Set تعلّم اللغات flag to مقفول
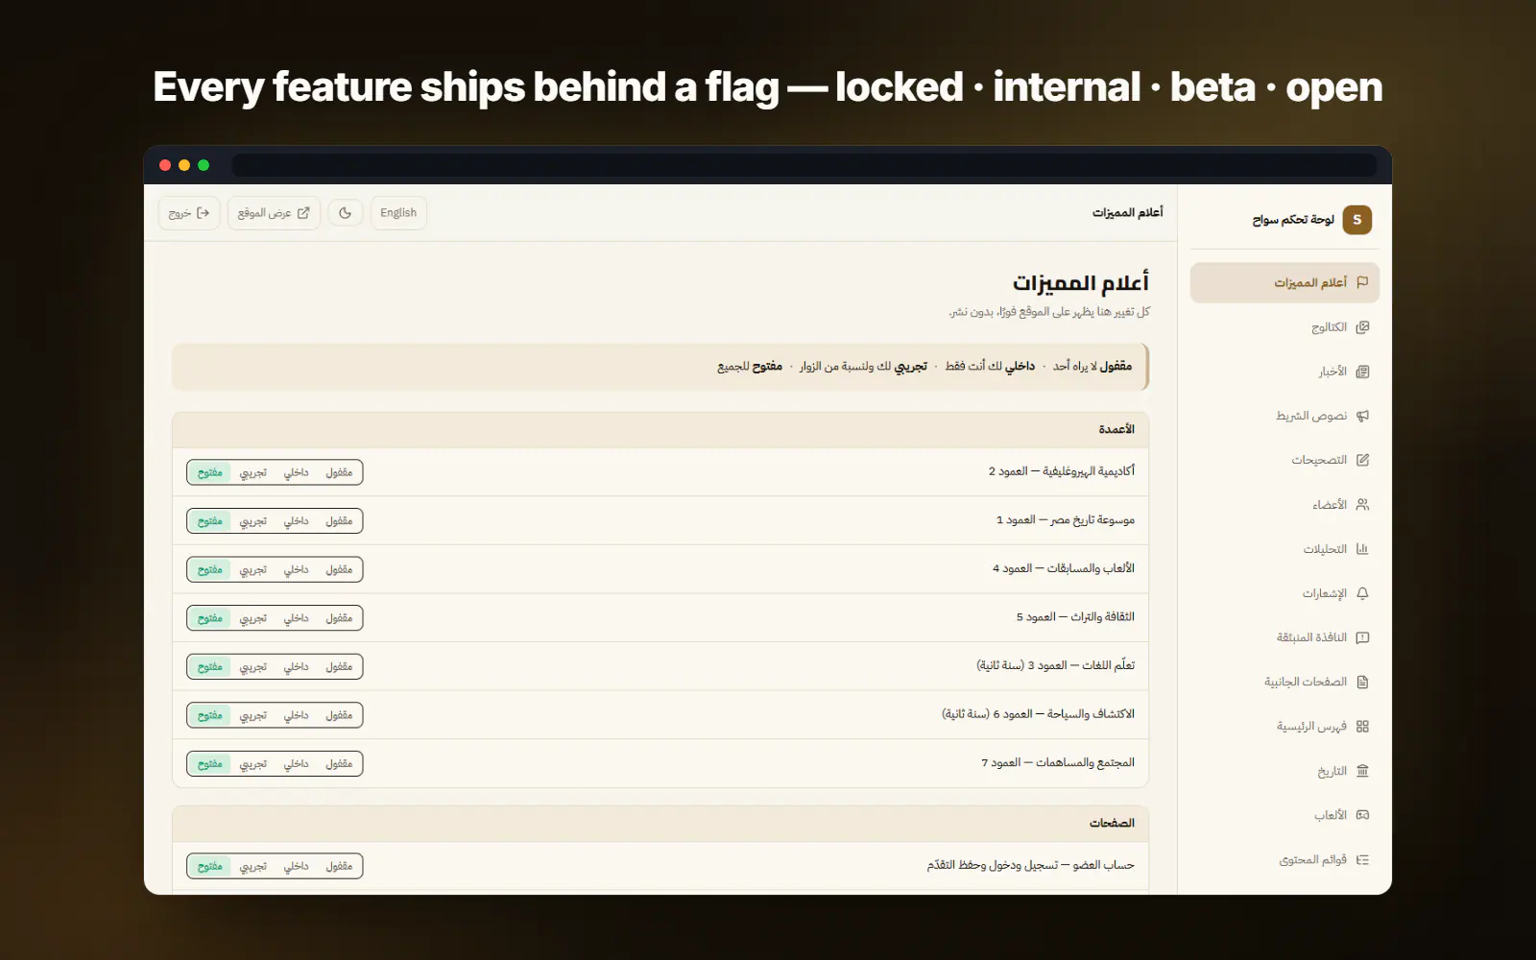This screenshot has width=1536, height=960. coord(339,666)
